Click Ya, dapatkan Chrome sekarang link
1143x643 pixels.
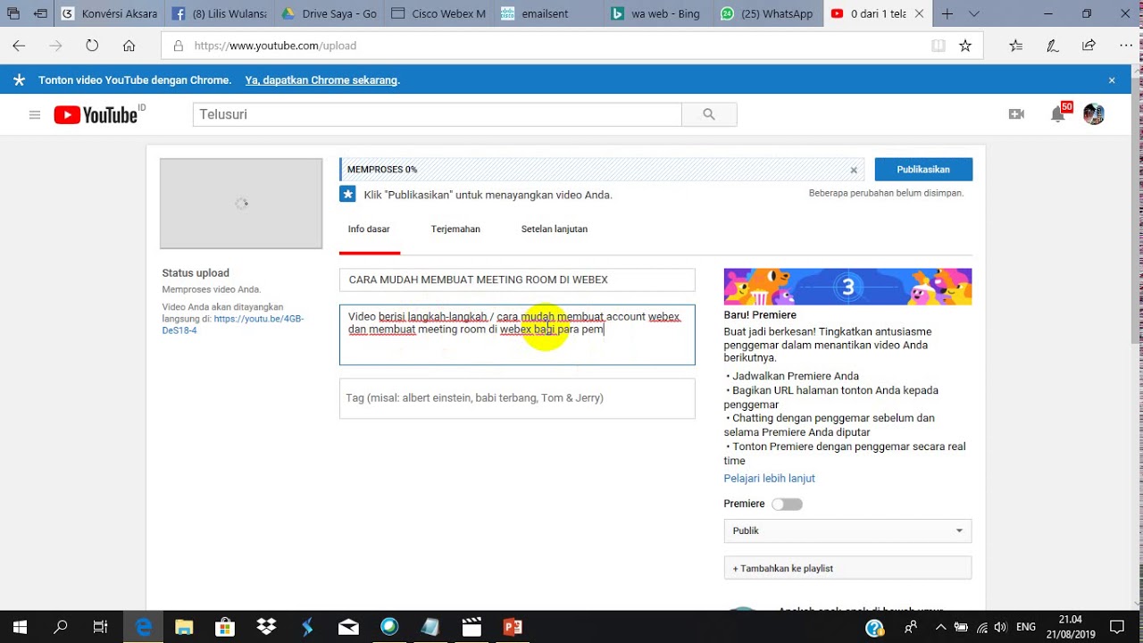click(322, 80)
